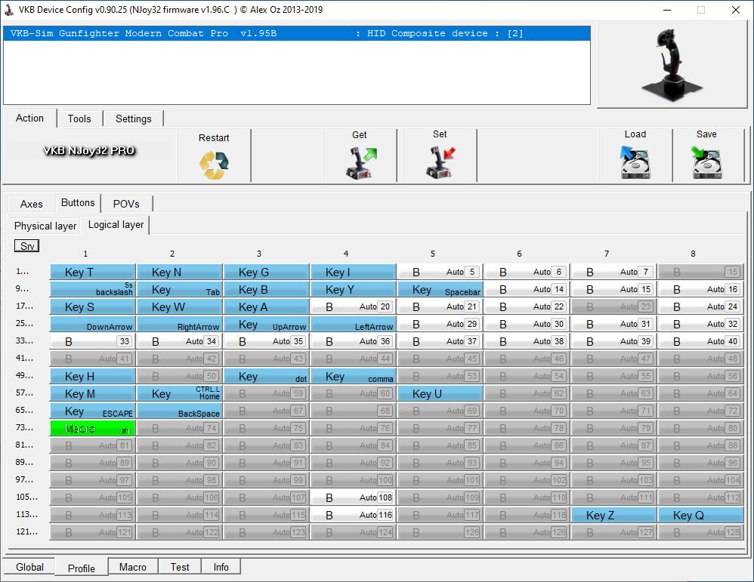Select the VKB-Sim Gunfighter device entry

click(x=297, y=33)
